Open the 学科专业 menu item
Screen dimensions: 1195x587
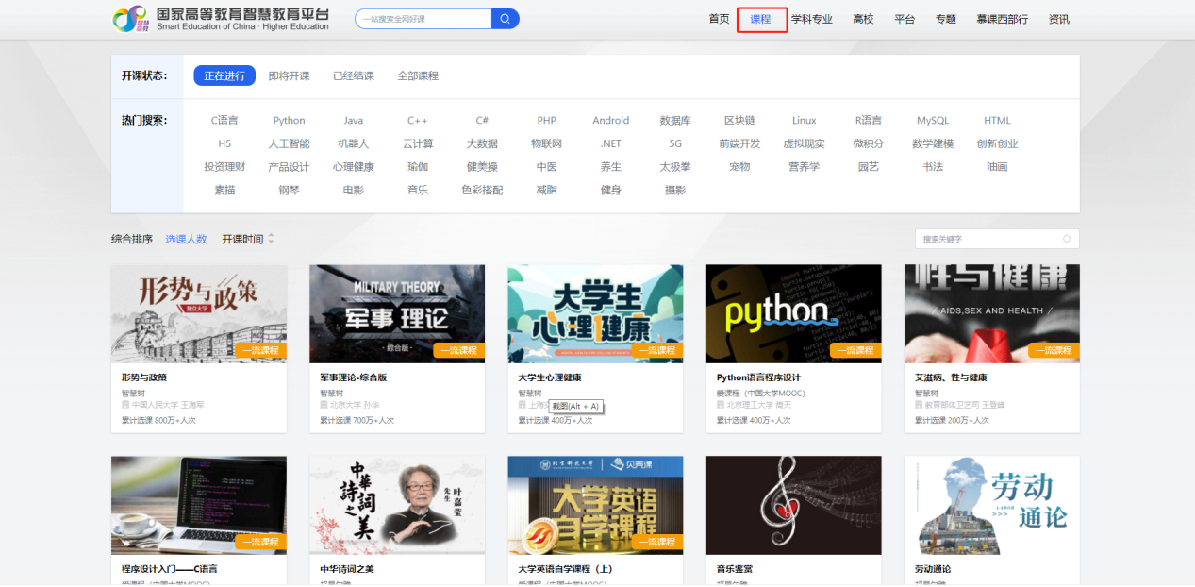click(811, 20)
